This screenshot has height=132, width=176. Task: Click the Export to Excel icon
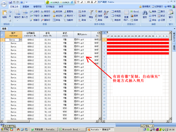click(132, 11)
